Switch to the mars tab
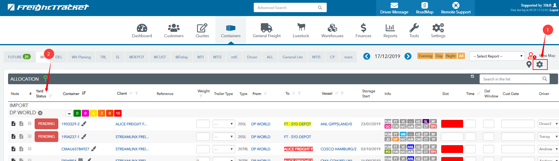This screenshot has width=559, height=161. [348, 57]
